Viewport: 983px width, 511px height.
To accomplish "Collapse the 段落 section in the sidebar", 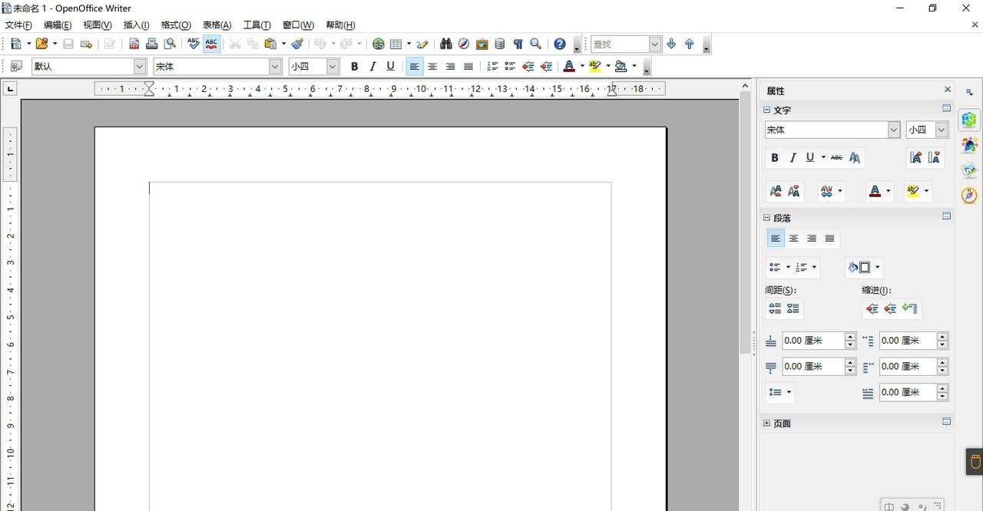I will (767, 218).
